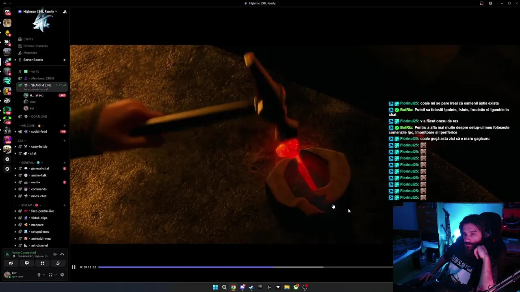Open User Settings gear
520x292 pixels.
coord(62,275)
